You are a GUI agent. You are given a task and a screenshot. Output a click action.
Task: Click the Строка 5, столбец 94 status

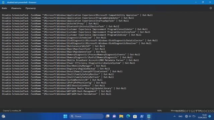click(x=12, y=111)
